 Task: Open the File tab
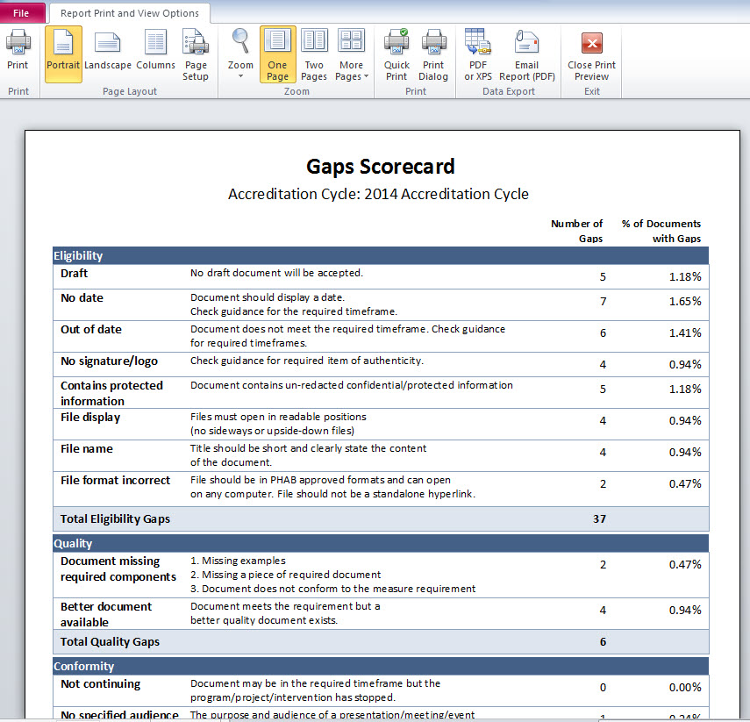22,13
